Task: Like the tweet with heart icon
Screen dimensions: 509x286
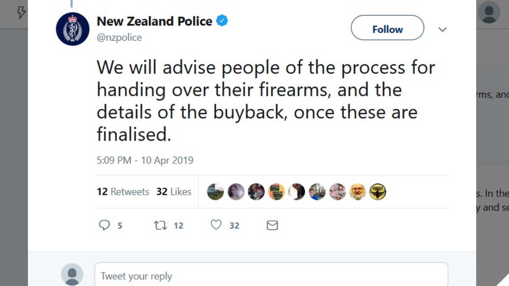Action: coord(216,225)
